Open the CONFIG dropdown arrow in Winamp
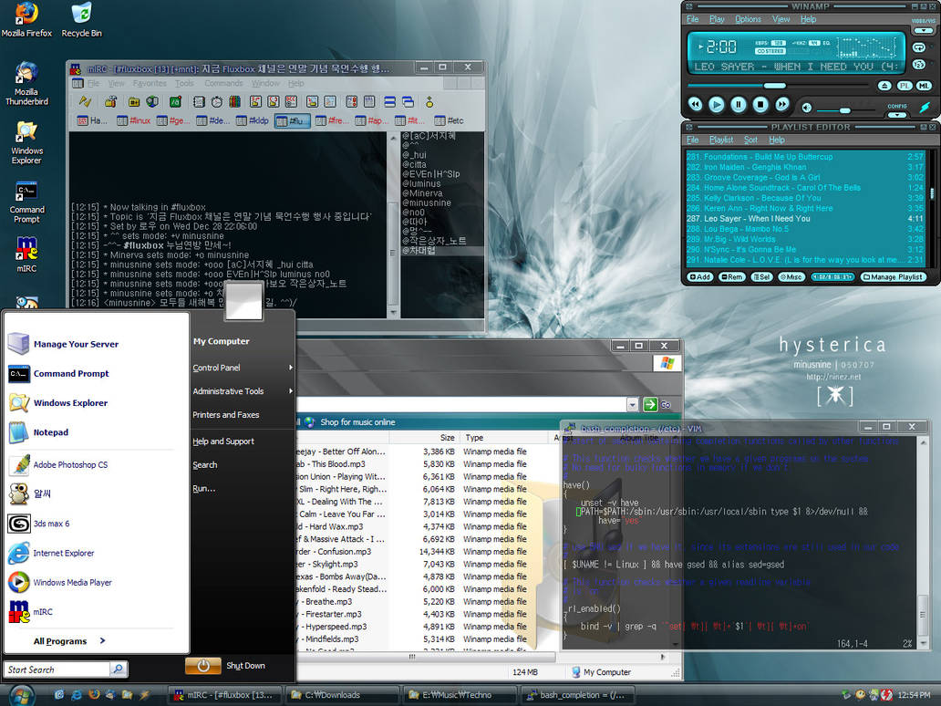The height and width of the screenshot is (706, 941). click(897, 116)
